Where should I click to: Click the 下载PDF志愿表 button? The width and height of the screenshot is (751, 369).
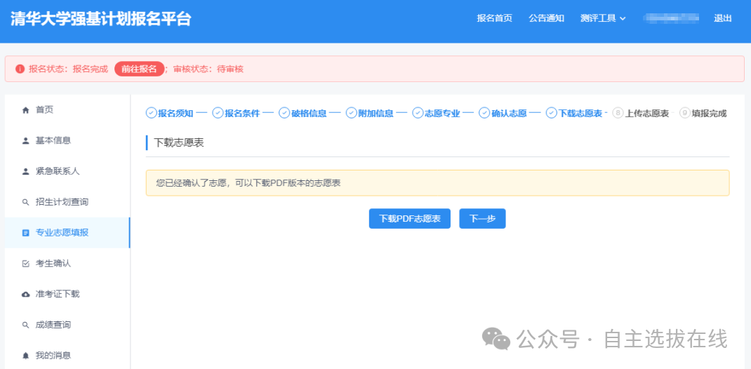[x=409, y=219]
